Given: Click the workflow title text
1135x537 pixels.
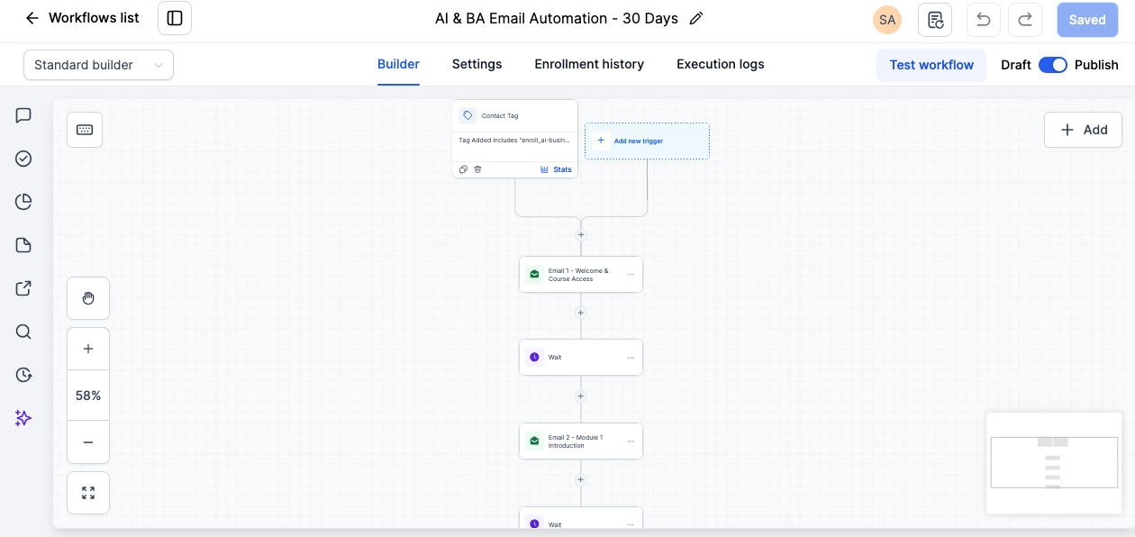Looking at the screenshot, I should (x=557, y=18).
